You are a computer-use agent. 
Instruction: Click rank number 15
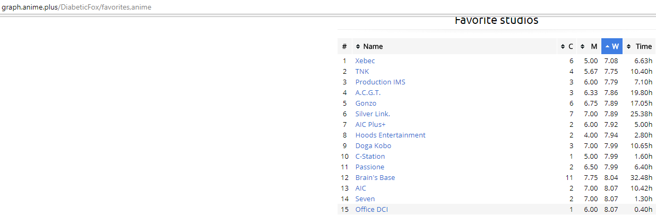(344, 210)
